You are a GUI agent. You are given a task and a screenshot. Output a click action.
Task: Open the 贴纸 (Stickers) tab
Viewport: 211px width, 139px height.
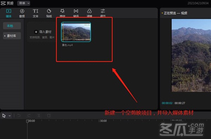point(49,13)
